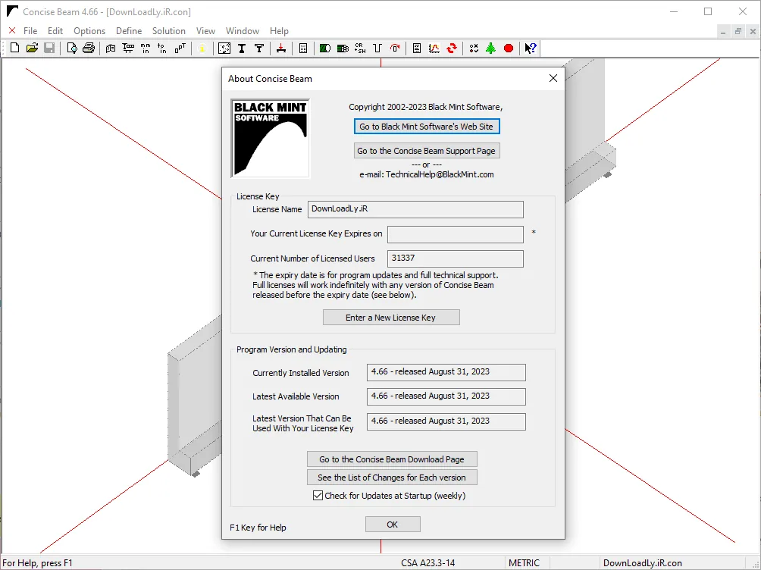Click the Print Preview magnifier icon
This screenshot has width=761, height=570.
(x=72, y=48)
